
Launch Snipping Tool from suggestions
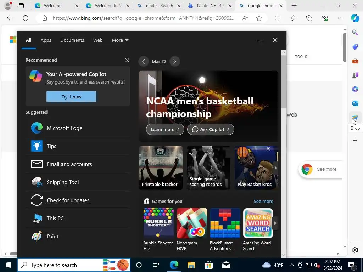click(78, 182)
